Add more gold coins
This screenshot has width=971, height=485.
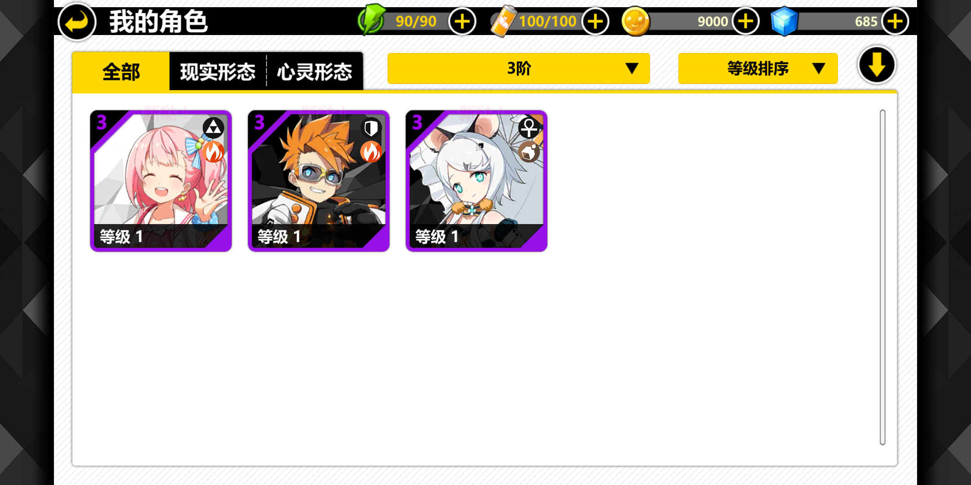(x=746, y=21)
